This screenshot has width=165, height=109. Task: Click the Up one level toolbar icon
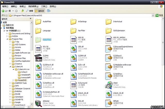(22, 11)
